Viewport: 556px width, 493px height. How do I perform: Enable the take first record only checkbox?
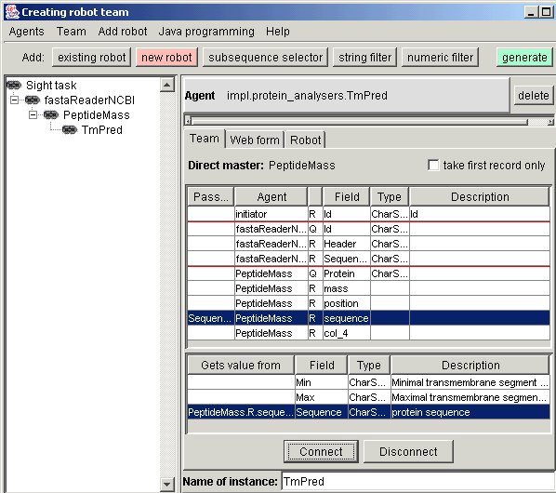click(433, 166)
